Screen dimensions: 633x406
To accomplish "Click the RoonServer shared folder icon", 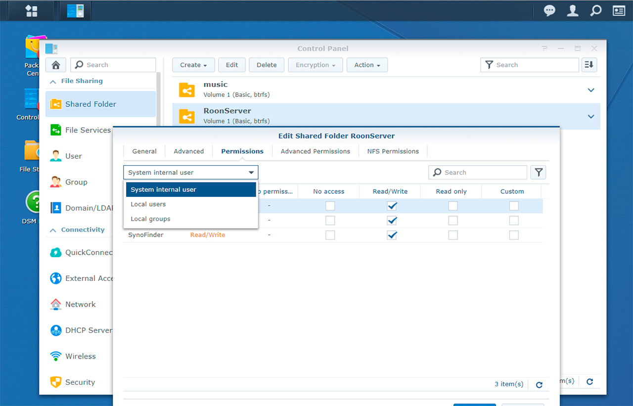I will (187, 116).
